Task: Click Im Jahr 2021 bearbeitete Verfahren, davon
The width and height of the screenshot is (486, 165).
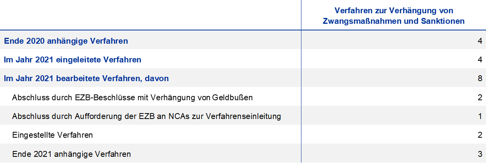Action: 86,78
